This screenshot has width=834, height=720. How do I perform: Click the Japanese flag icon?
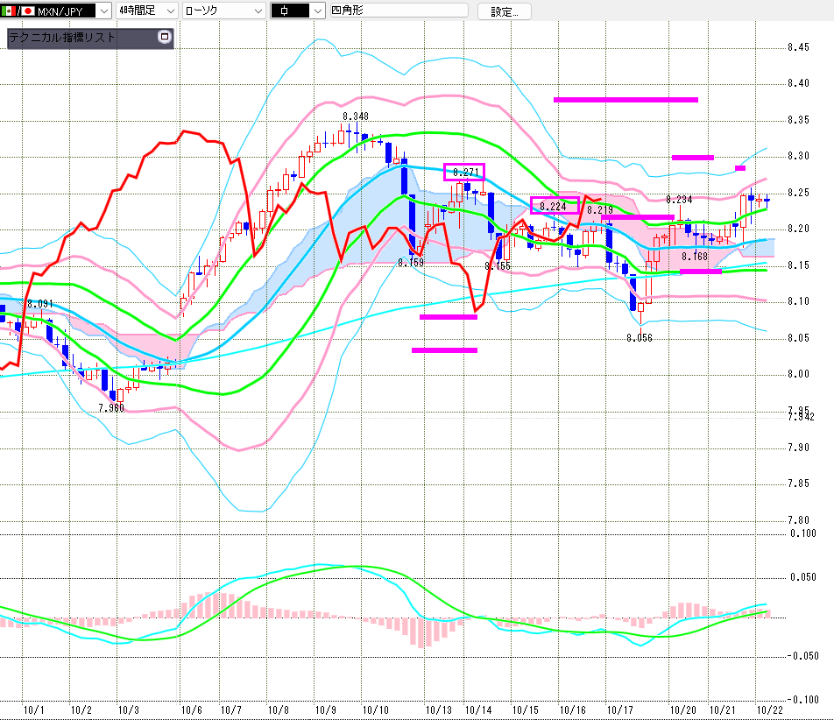[x=26, y=11]
